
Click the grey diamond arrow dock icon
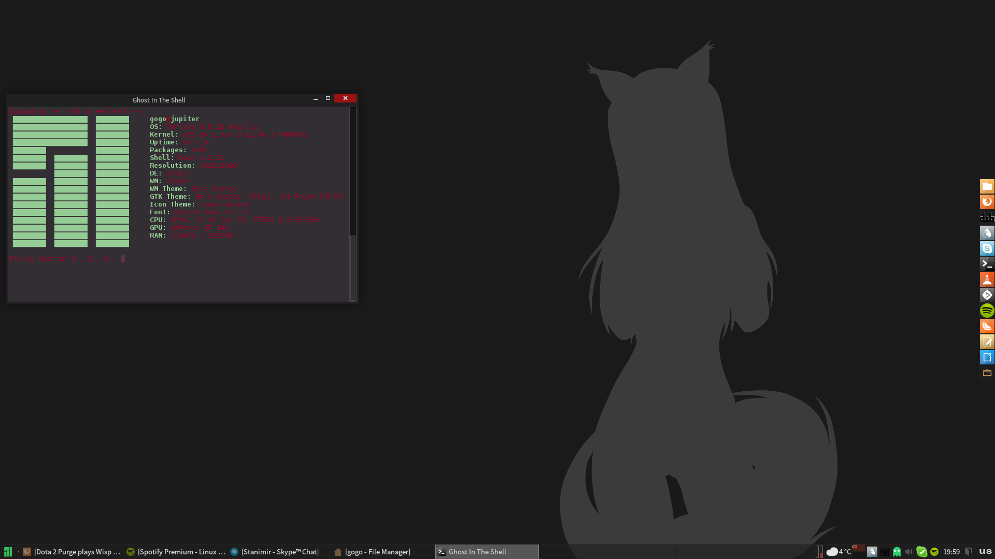[987, 295]
